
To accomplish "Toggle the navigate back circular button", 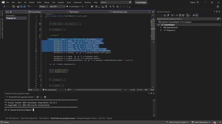I will point(4,7).
